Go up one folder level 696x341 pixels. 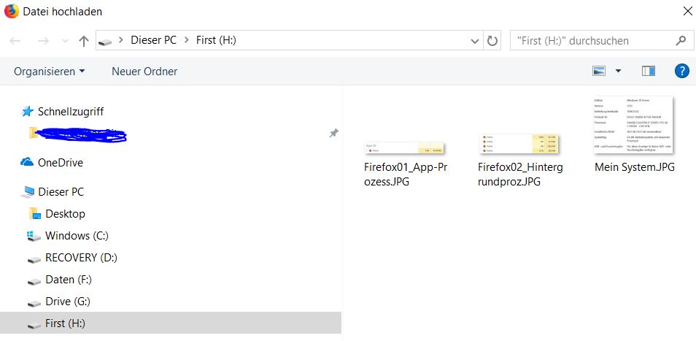tap(84, 41)
